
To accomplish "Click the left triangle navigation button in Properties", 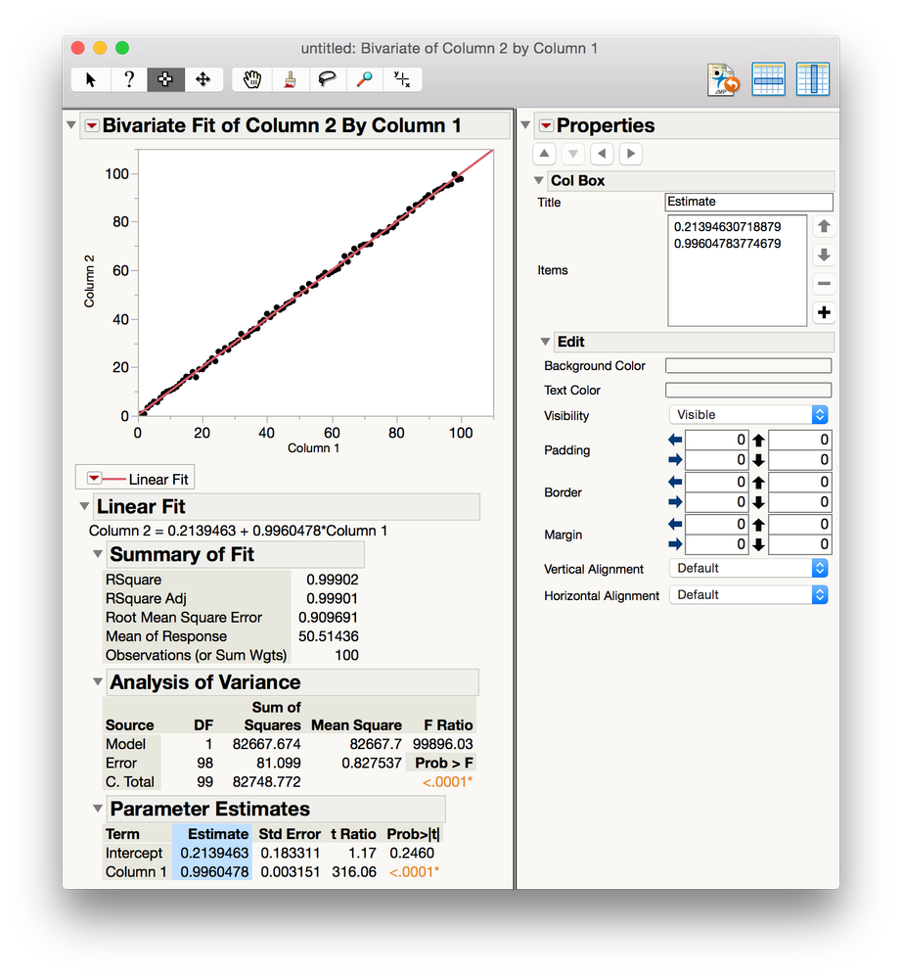I will tap(602, 154).
